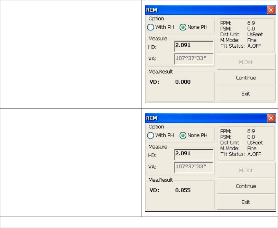
Task: Click Continue in the upper REM dialog
Action: pos(246,78)
